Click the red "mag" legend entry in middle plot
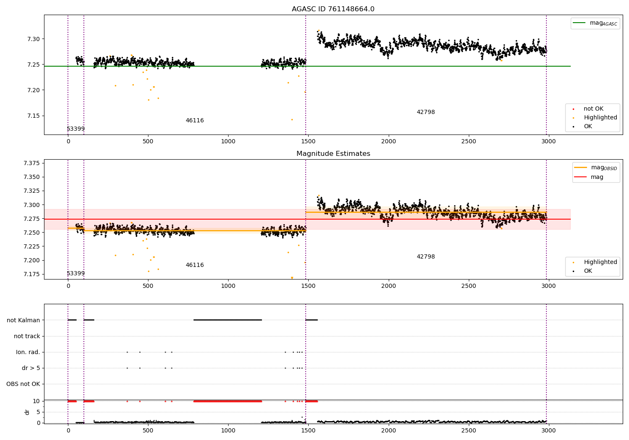The image size is (629, 440). (589, 177)
